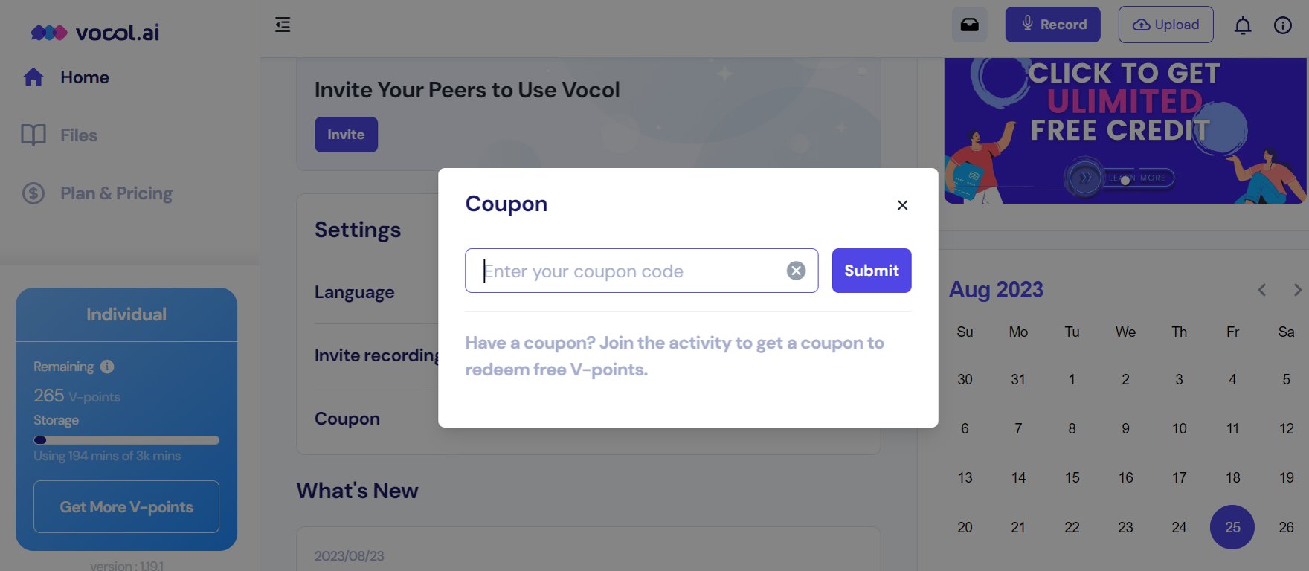
Task: Click the notification bell icon
Action: [x=1242, y=25]
